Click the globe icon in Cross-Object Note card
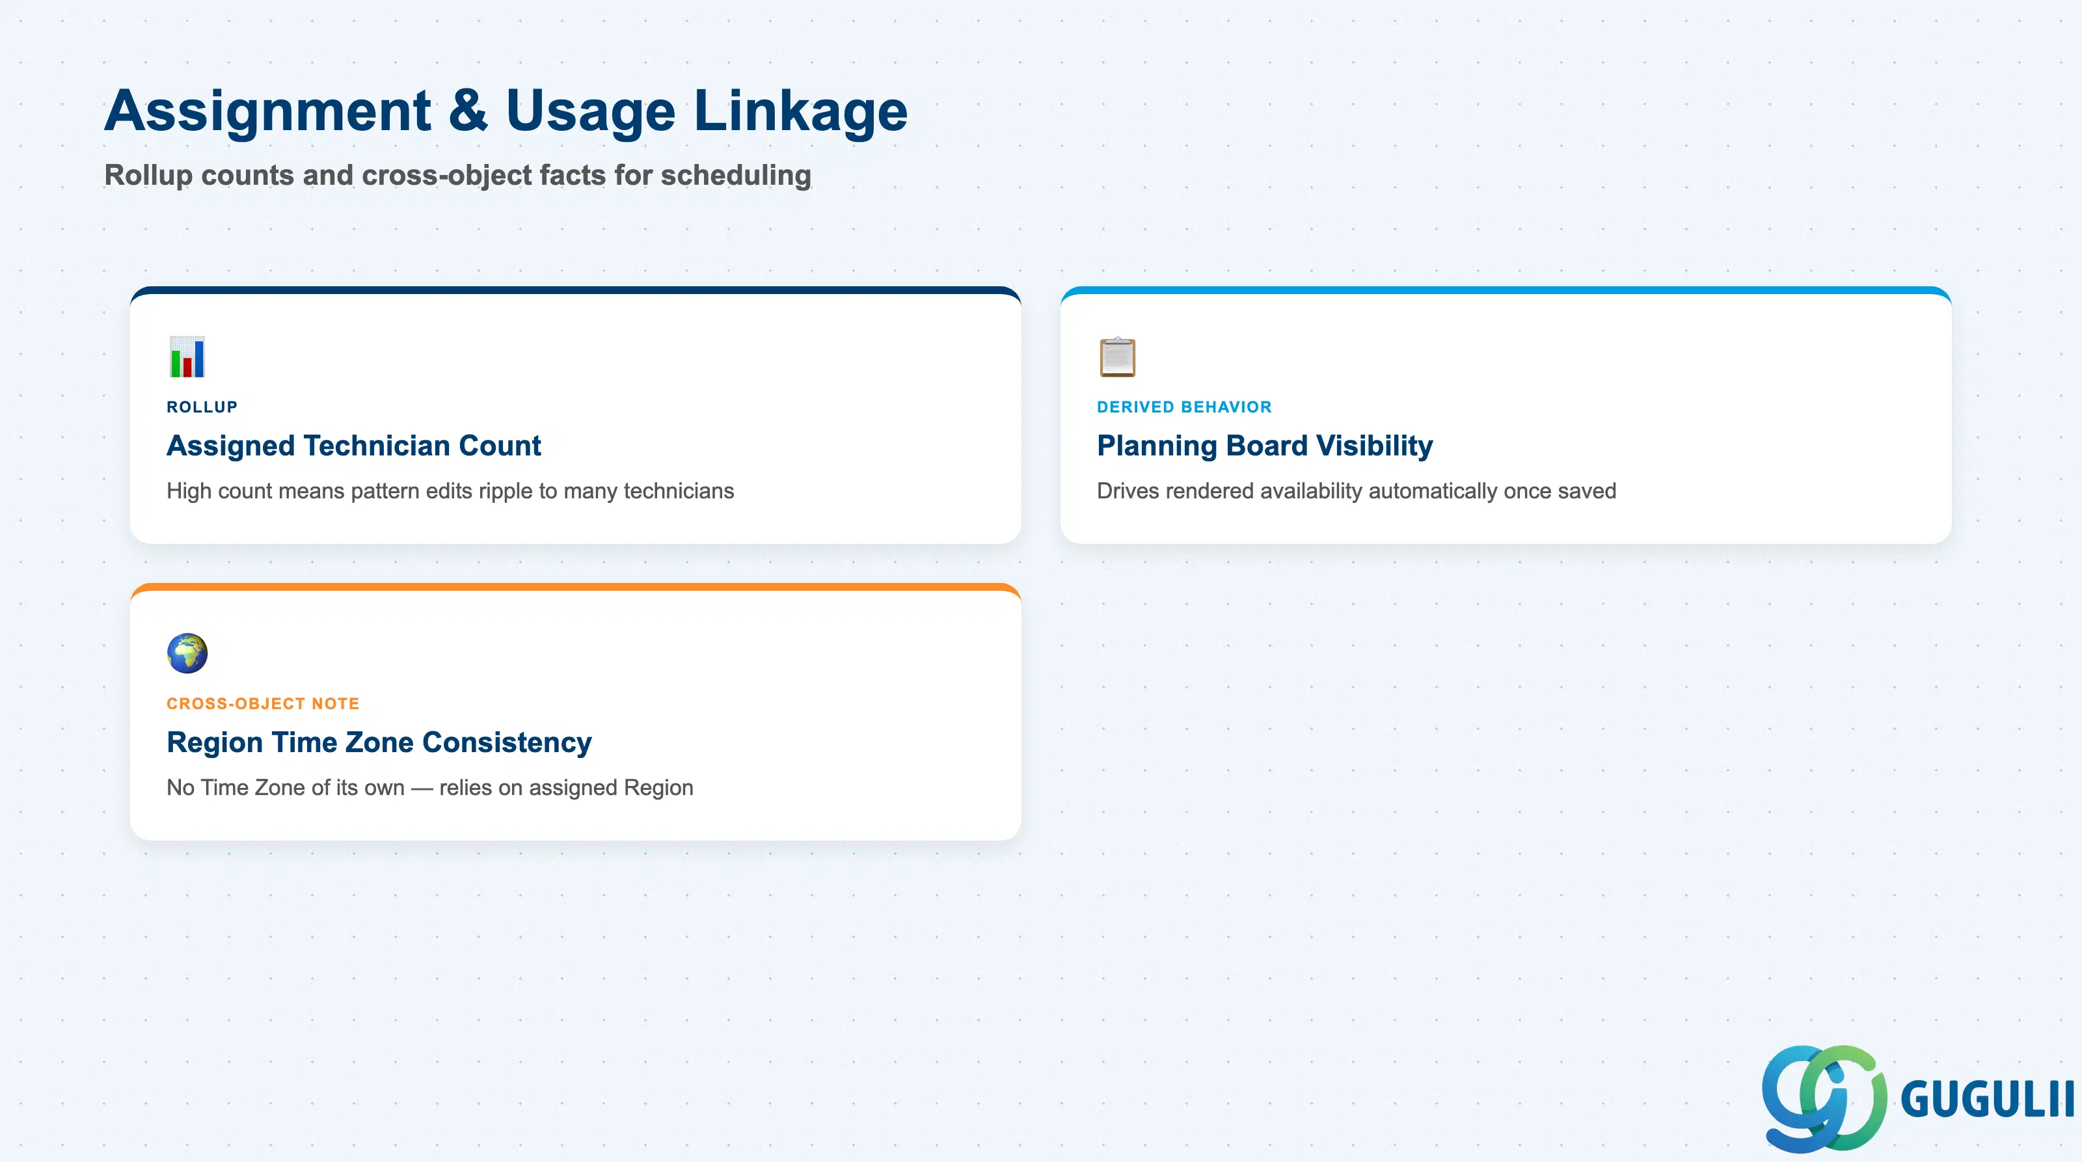The width and height of the screenshot is (2082, 1162). coord(187,653)
